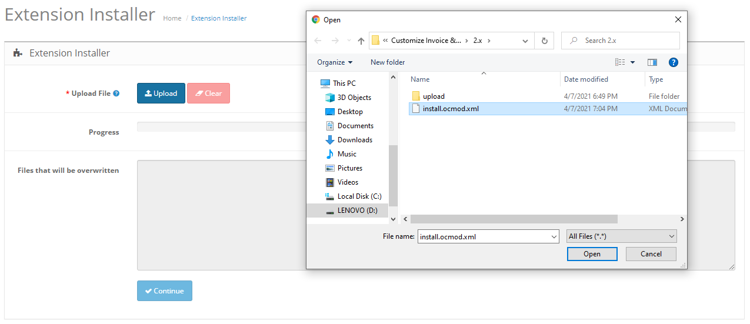The height and width of the screenshot is (324, 750).
Task: Cancel the Open dialog
Action: [651, 254]
